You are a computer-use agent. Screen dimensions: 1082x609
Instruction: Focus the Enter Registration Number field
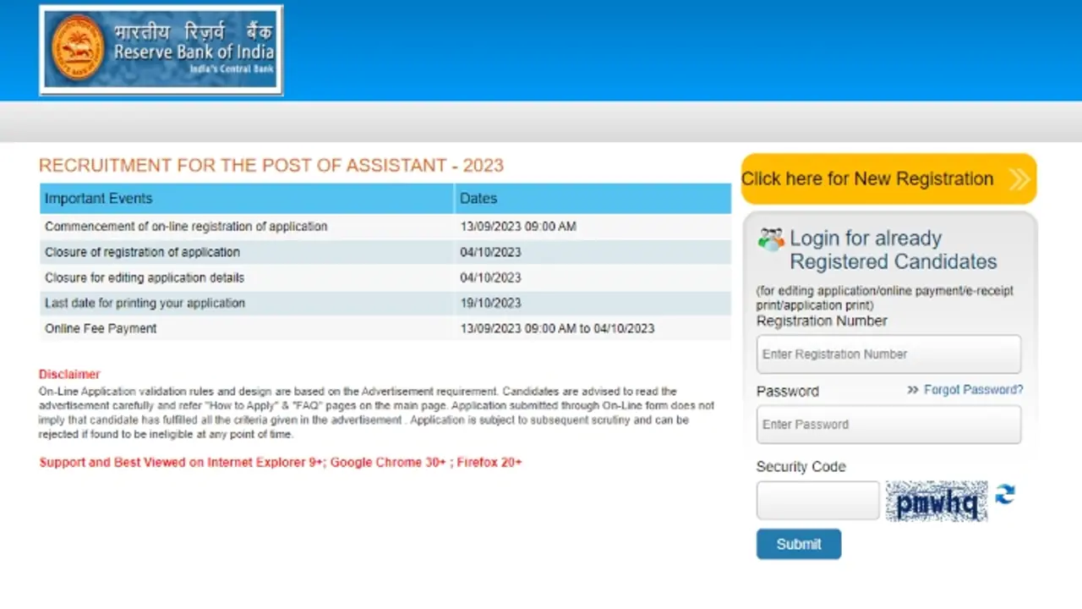pos(888,354)
